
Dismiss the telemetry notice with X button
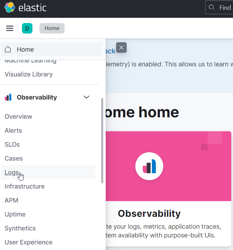(x=121, y=47)
